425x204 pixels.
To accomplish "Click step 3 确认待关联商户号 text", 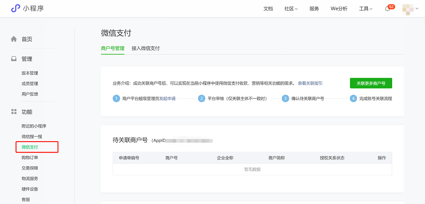I will click(x=308, y=98).
